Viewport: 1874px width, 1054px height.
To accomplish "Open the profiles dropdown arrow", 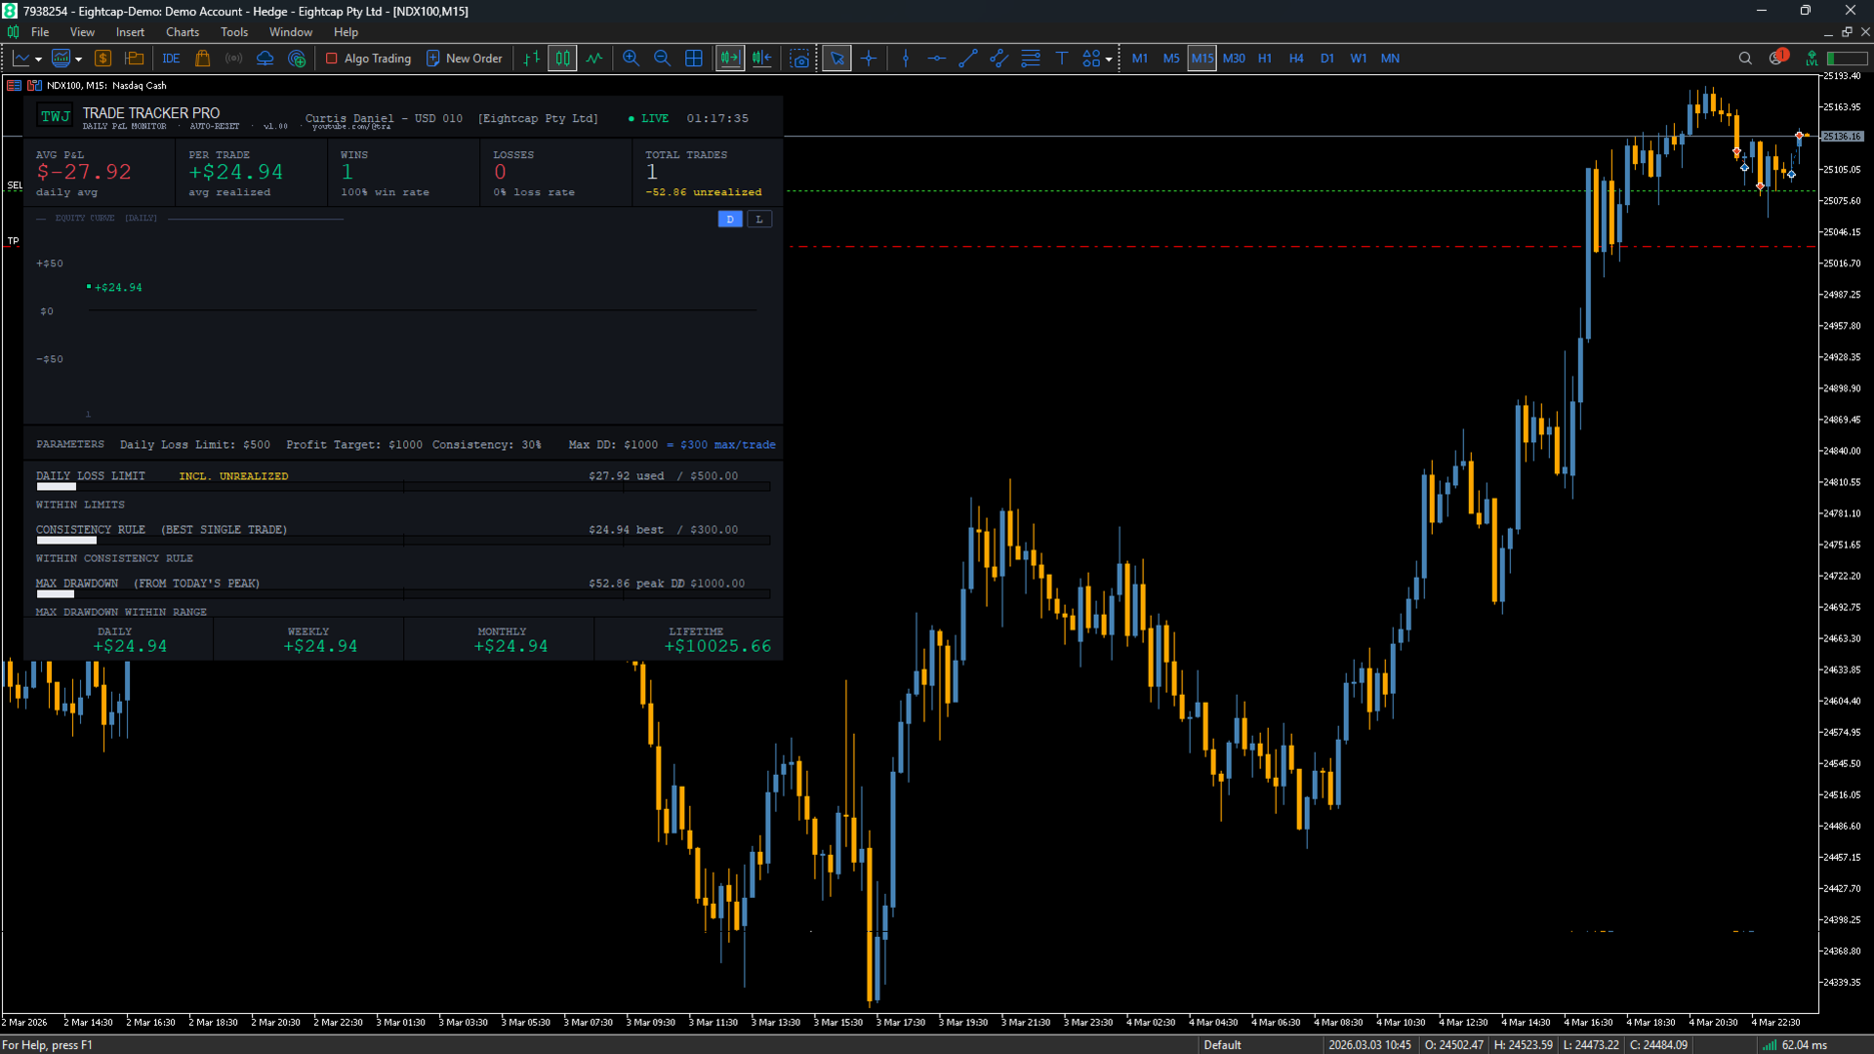I will point(78,60).
